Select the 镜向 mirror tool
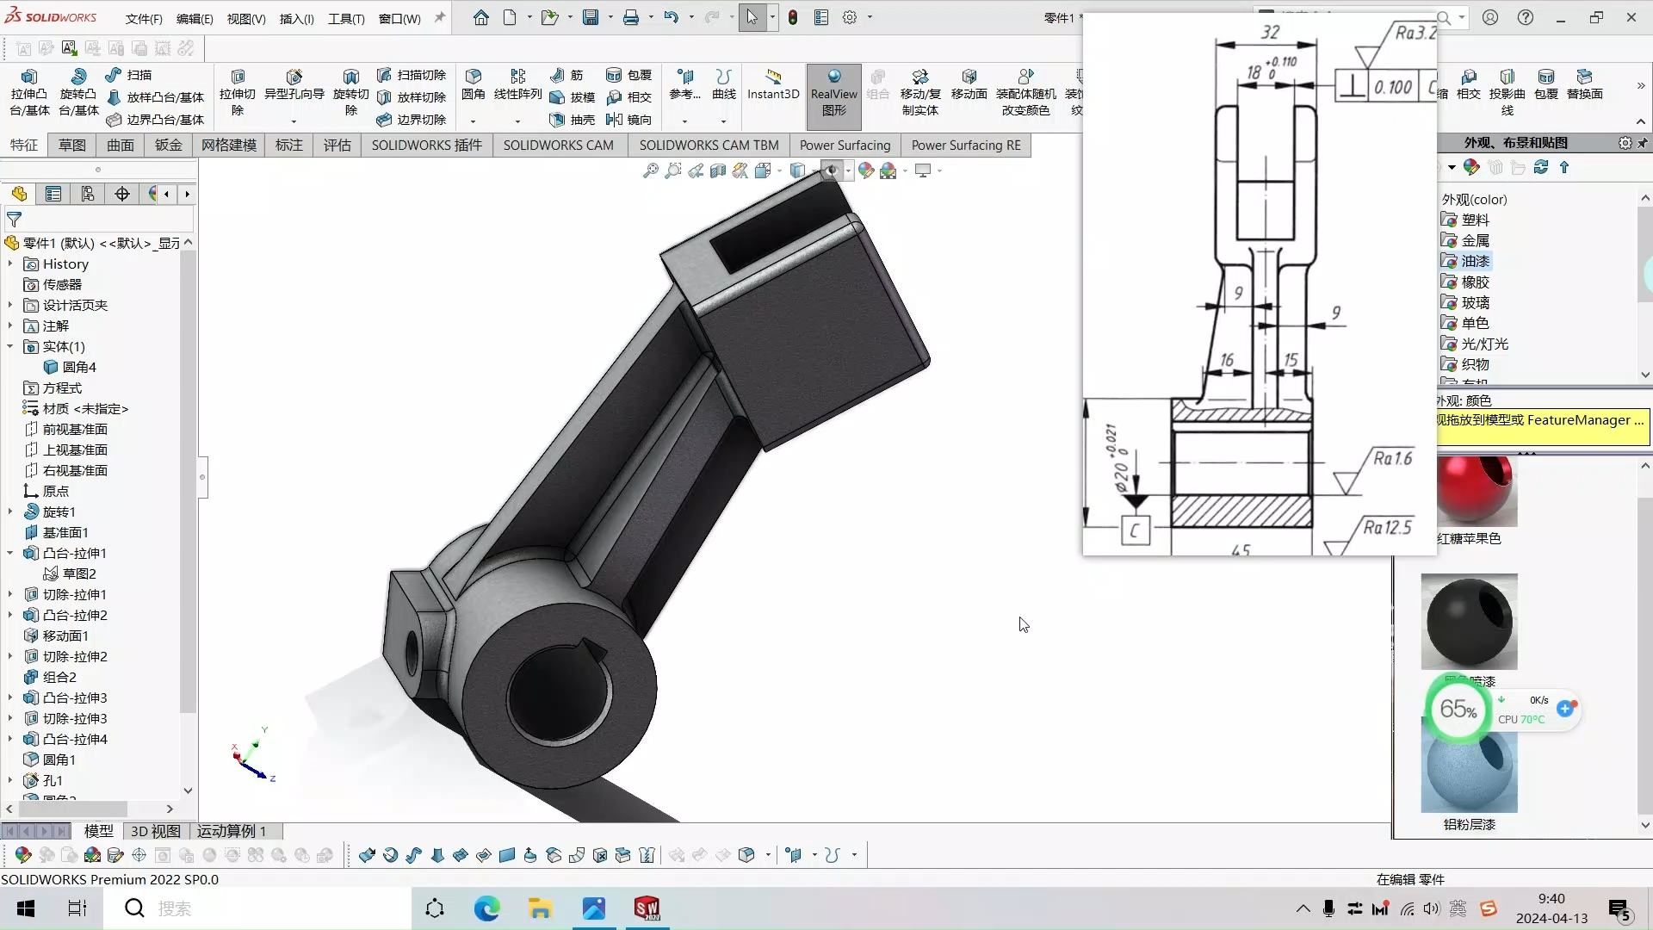This screenshot has width=1653, height=930. click(x=639, y=121)
